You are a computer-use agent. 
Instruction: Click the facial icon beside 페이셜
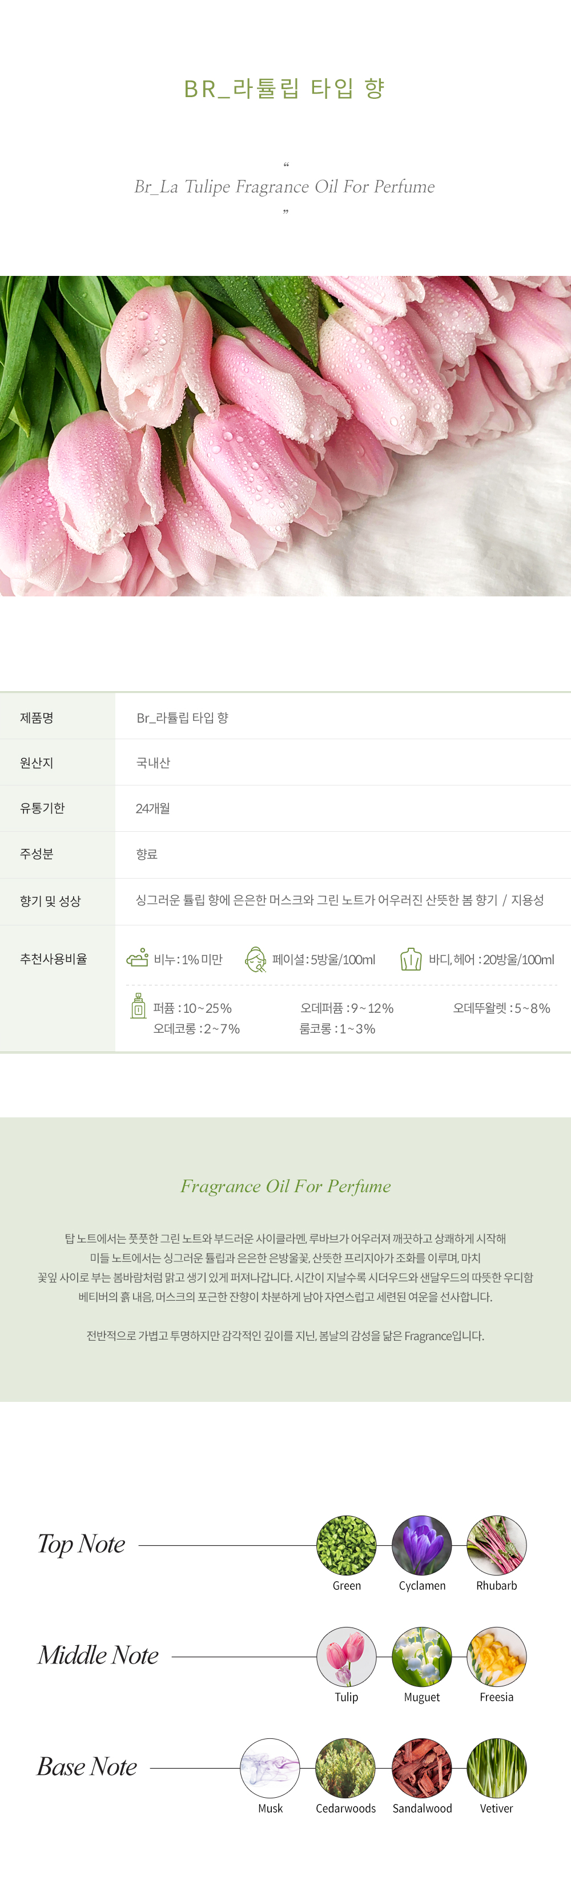[x=255, y=959]
